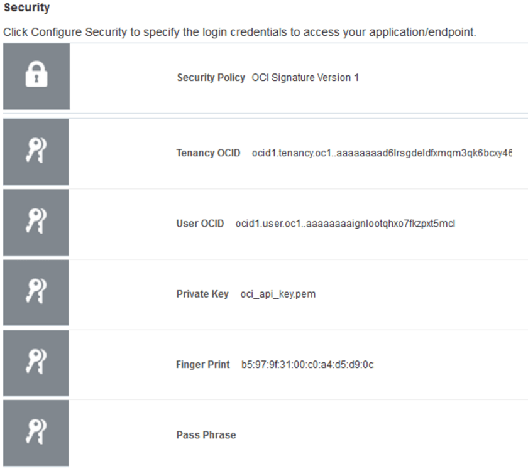Click the Private Key label text
528x469 pixels.
[x=202, y=294]
